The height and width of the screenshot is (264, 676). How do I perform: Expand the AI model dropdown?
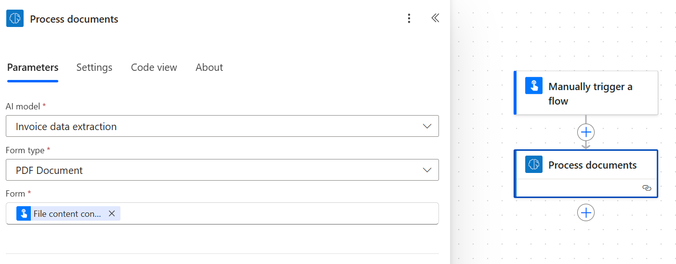(x=426, y=126)
